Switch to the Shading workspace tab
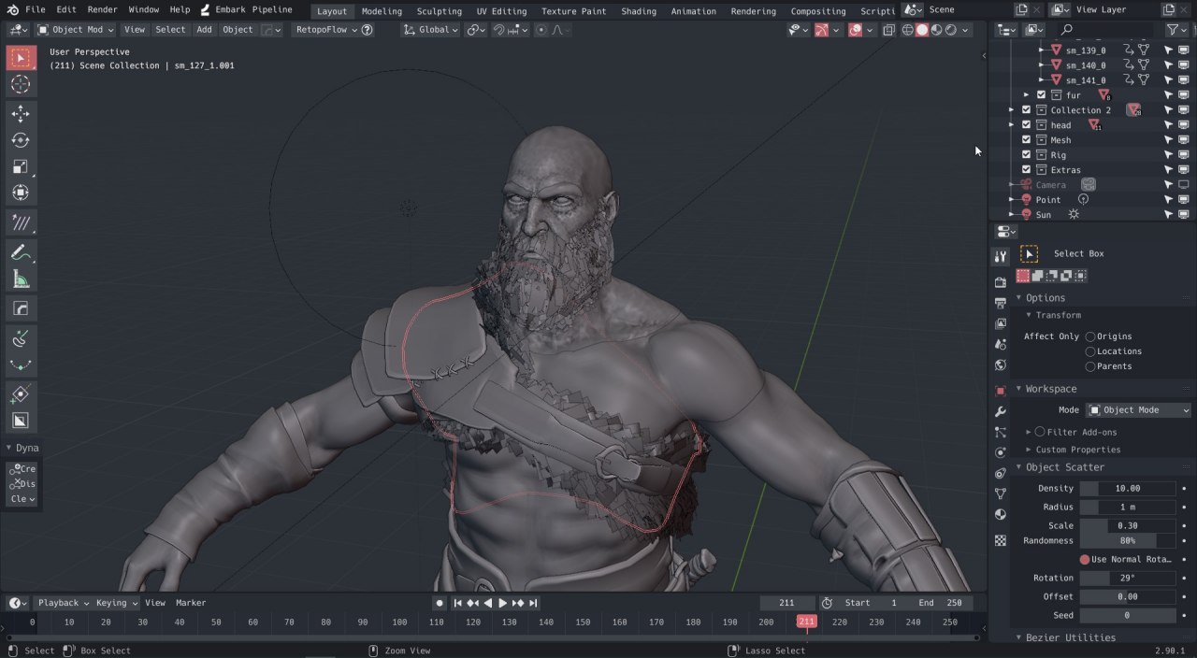1197x658 pixels. pyautogui.click(x=639, y=11)
